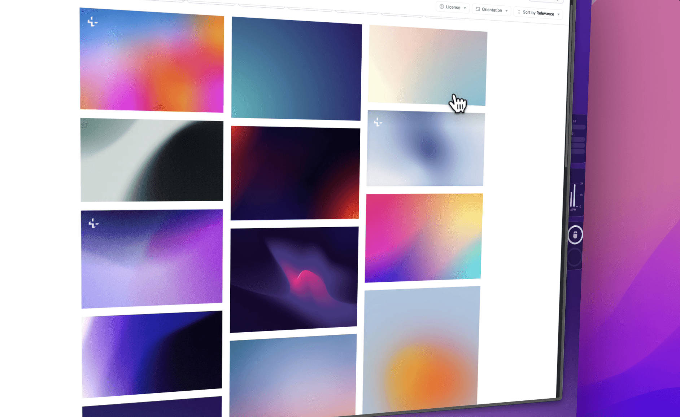Click the plus badge on the pink-orange gradient
This screenshot has height=417, width=680.
coord(92,22)
